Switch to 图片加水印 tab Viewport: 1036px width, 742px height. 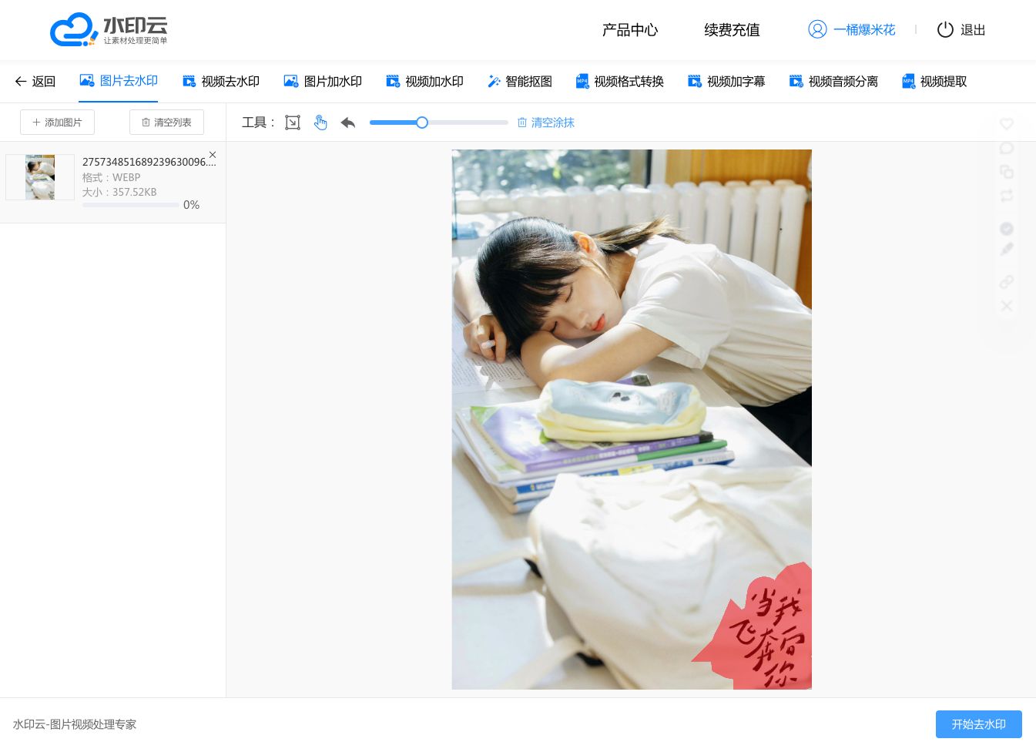[323, 81]
